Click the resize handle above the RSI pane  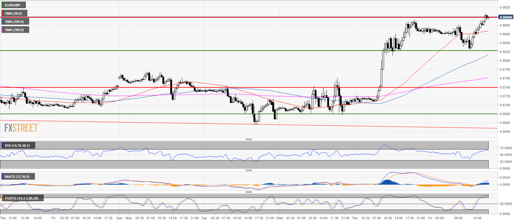pyautogui.click(x=248, y=139)
